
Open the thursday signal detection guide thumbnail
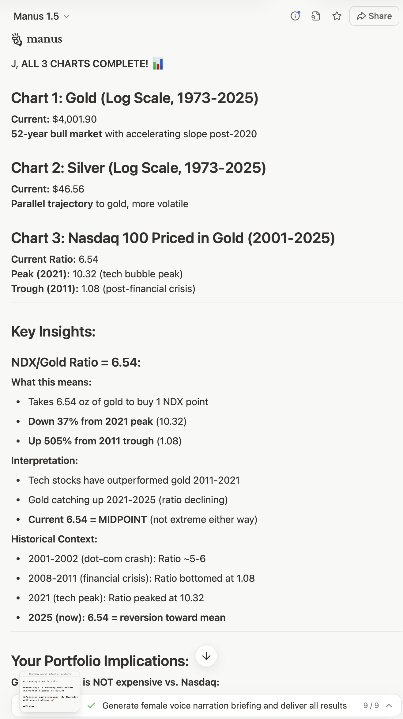[50, 691]
